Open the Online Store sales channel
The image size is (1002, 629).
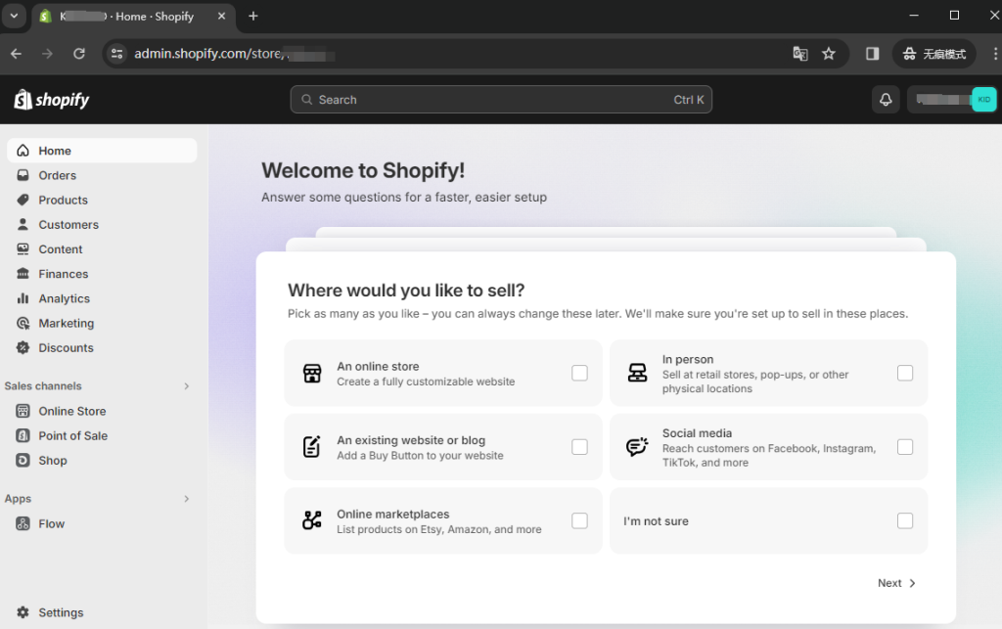coord(102,411)
